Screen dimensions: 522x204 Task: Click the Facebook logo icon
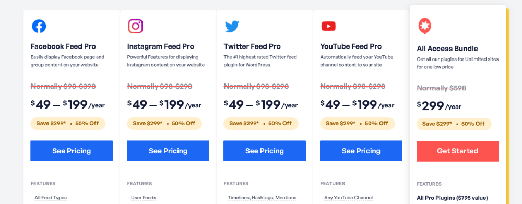[39, 26]
